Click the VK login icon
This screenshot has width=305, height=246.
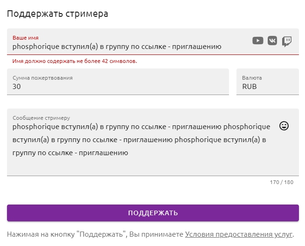[272, 41]
